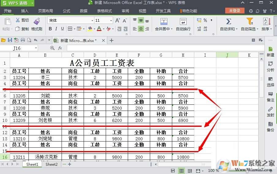Add a new sheet with plus button
This screenshot has width=277, height=174.
(x=70, y=164)
